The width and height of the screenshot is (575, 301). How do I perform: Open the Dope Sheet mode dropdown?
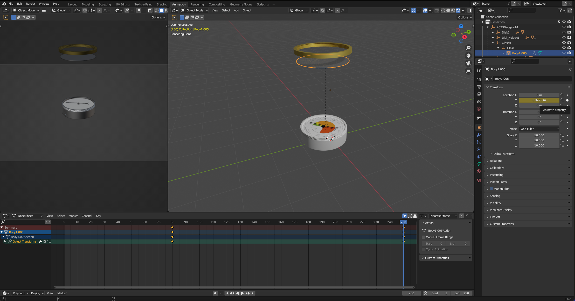27,216
